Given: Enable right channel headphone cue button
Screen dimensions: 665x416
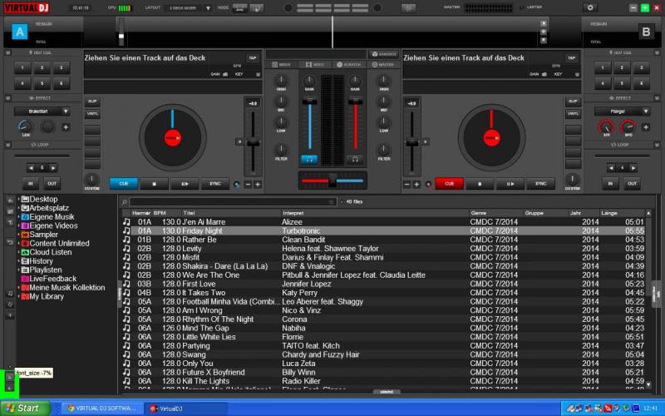Looking at the screenshot, I should pos(356,158).
